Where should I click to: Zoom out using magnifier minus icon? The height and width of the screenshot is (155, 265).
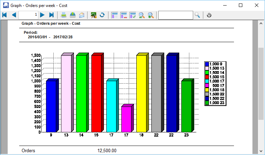pyautogui.click(x=142, y=15)
